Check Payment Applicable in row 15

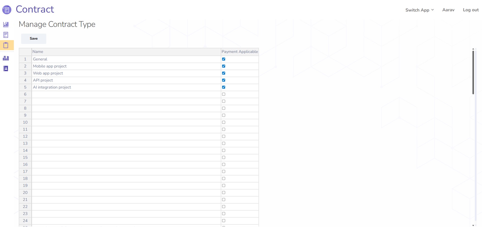(224, 158)
